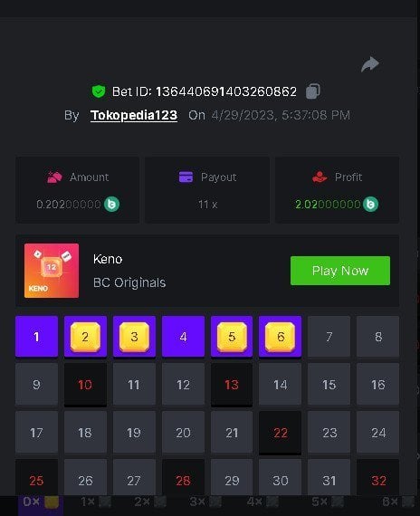Click the share arrow icon
The height and width of the screenshot is (516, 420).
370,64
